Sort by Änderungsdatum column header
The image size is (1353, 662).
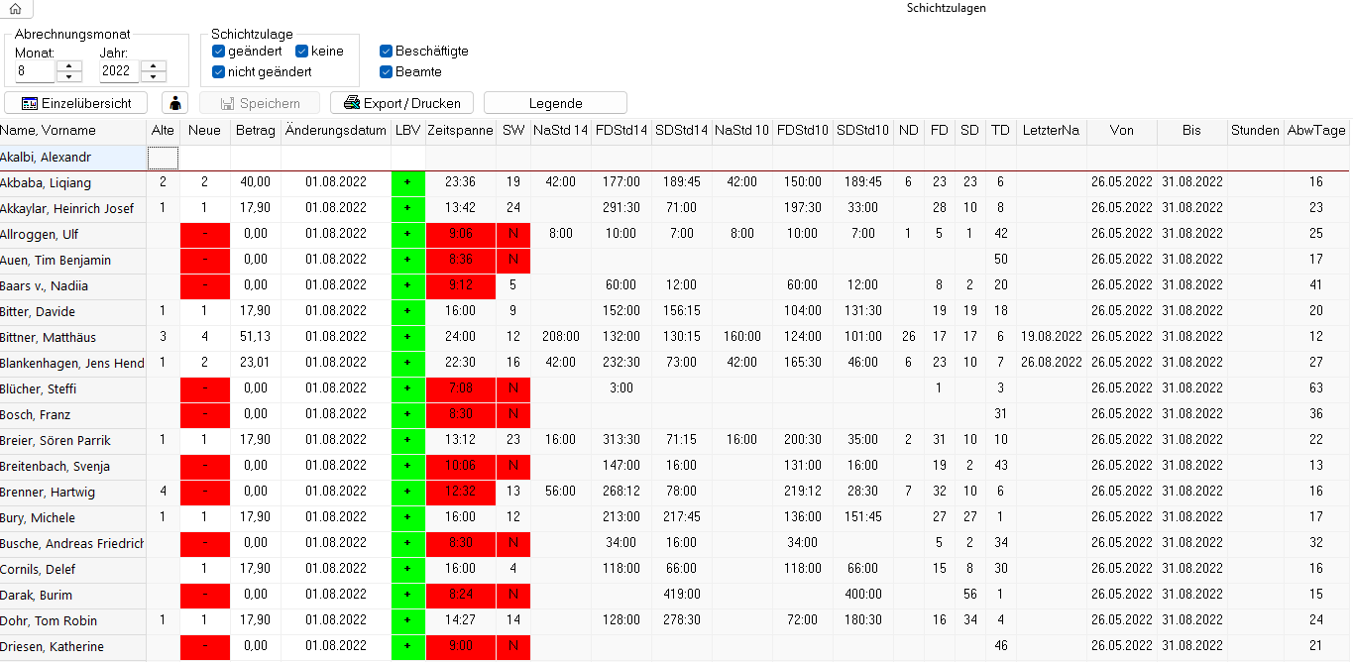pyautogui.click(x=336, y=131)
